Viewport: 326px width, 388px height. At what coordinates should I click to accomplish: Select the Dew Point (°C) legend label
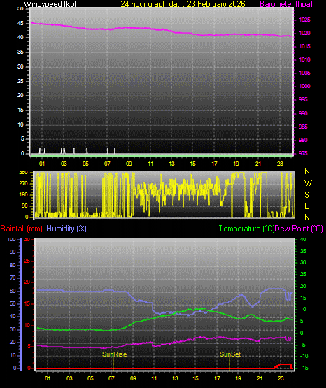pos(299,229)
